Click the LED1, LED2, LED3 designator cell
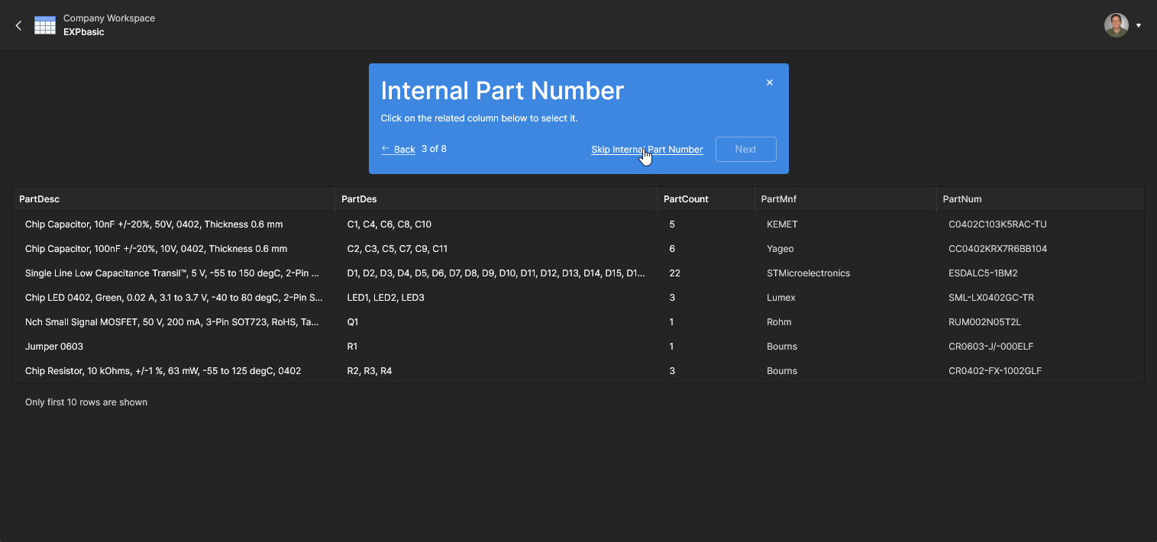The height and width of the screenshot is (542, 1157). pyautogui.click(x=386, y=298)
